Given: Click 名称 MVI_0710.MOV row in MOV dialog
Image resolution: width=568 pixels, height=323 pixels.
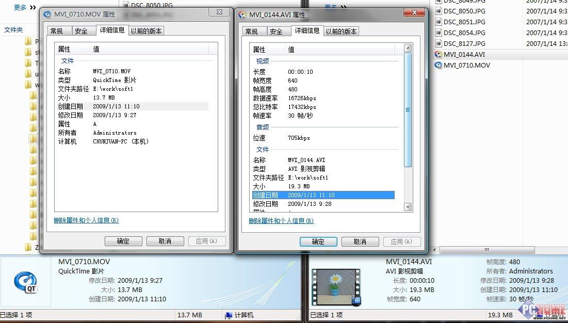Looking at the screenshot, I should click(x=133, y=71).
